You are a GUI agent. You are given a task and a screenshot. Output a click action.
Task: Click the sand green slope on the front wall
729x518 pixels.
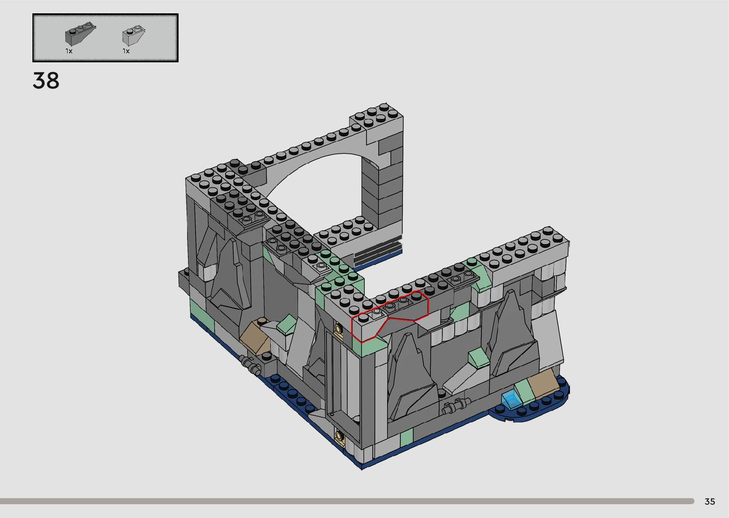[478, 357]
